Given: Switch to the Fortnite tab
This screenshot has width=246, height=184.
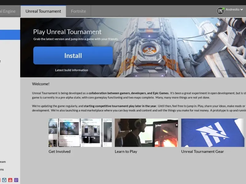Looking at the screenshot, I should [x=78, y=11].
